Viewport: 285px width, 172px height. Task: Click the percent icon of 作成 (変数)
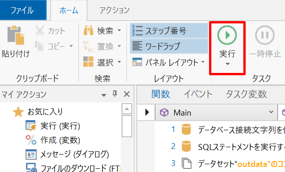[x=31, y=140]
